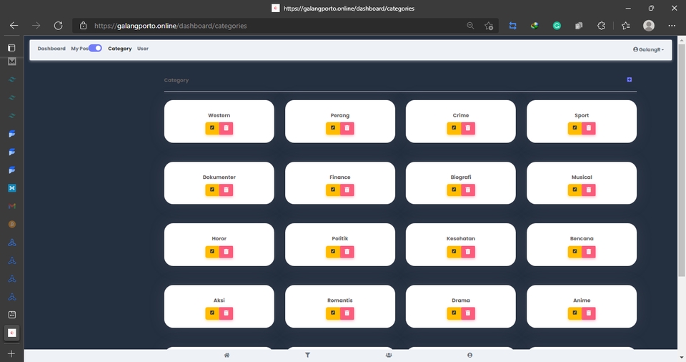Edit the Anime category
The height and width of the screenshot is (362, 686).
click(x=575, y=313)
